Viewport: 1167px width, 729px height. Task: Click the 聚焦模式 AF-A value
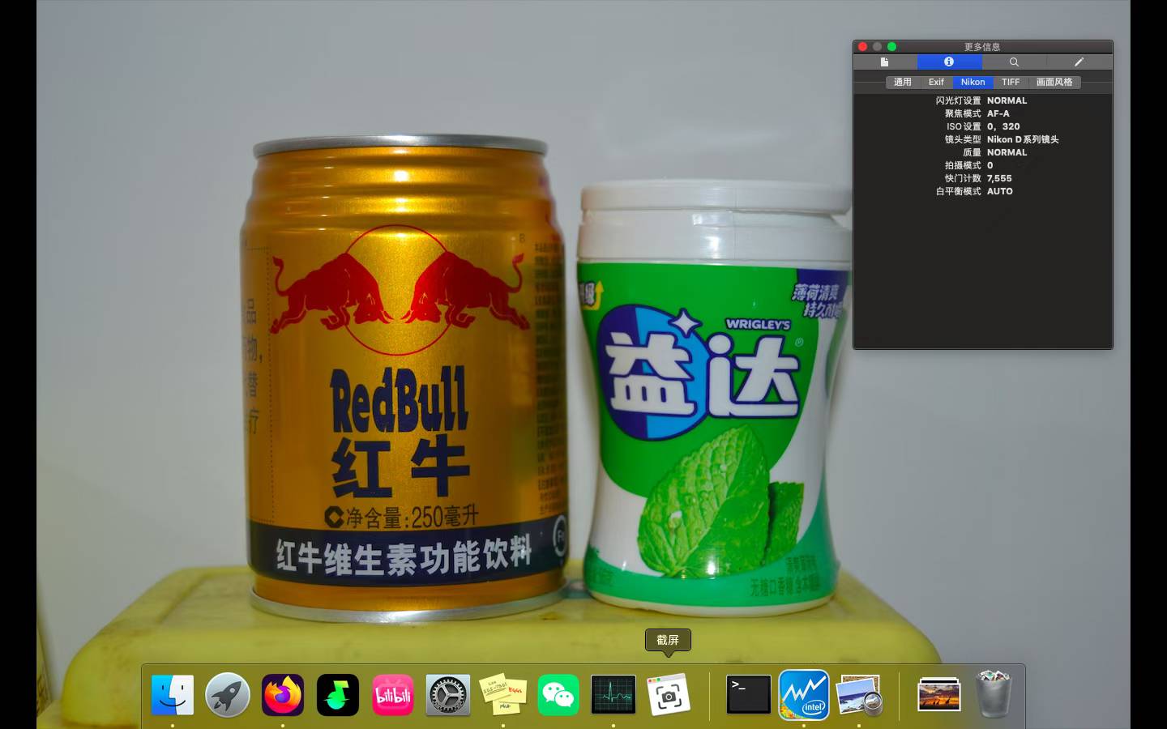(x=998, y=113)
